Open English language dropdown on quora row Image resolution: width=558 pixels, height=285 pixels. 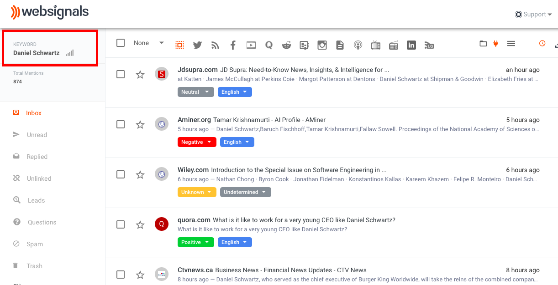[x=235, y=242]
